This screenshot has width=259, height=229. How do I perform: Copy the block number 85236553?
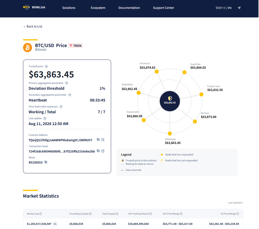click(x=46, y=162)
